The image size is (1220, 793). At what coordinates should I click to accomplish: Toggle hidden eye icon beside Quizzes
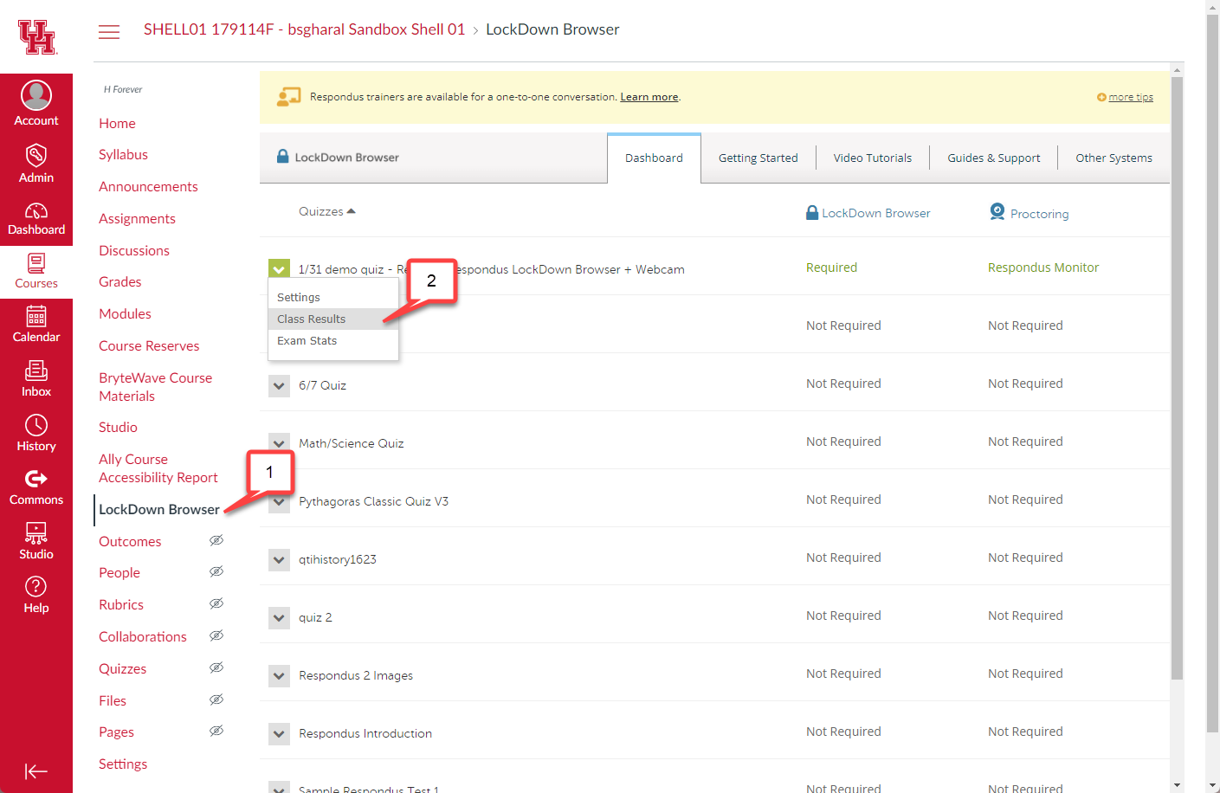point(216,667)
